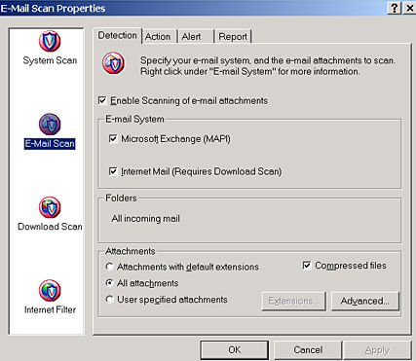Click the Extensions... button
This screenshot has height=361, width=416.
coord(293,301)
